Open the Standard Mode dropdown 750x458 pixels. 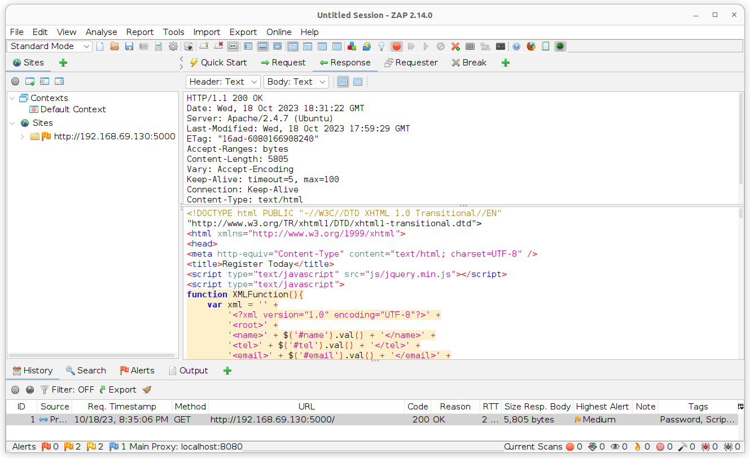tap(50, 46)
